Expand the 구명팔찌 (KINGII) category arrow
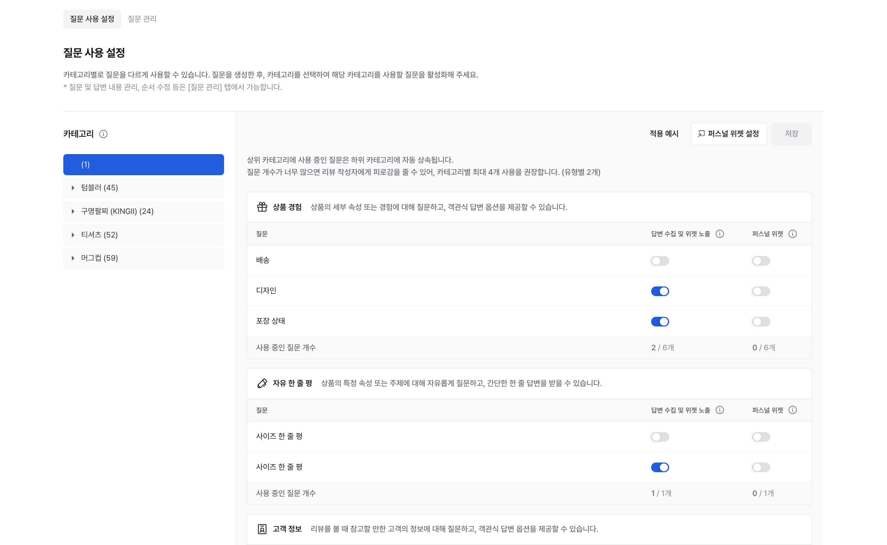 pyautogui.click(x=73, y=211)
